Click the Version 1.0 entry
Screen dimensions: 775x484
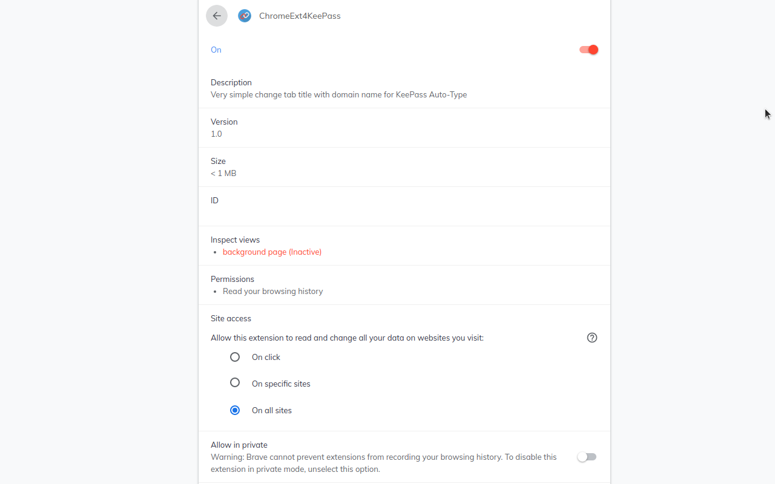pos(216,134)
